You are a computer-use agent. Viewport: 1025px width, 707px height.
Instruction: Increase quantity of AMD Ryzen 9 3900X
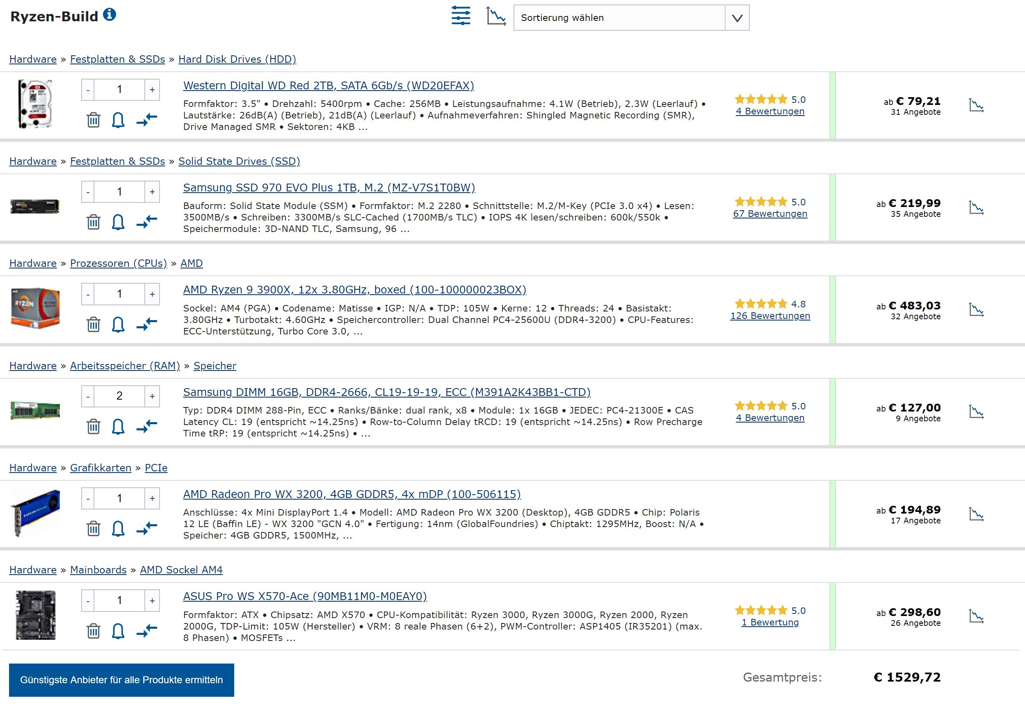pyautogui.click(x=152, y=294)
